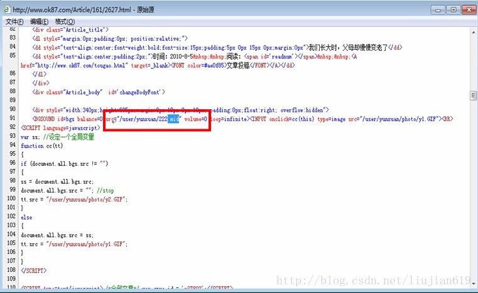This screenshot has height=293, width=478.
Task: Open the 编辑(E) menu
Action: point(39,21)
